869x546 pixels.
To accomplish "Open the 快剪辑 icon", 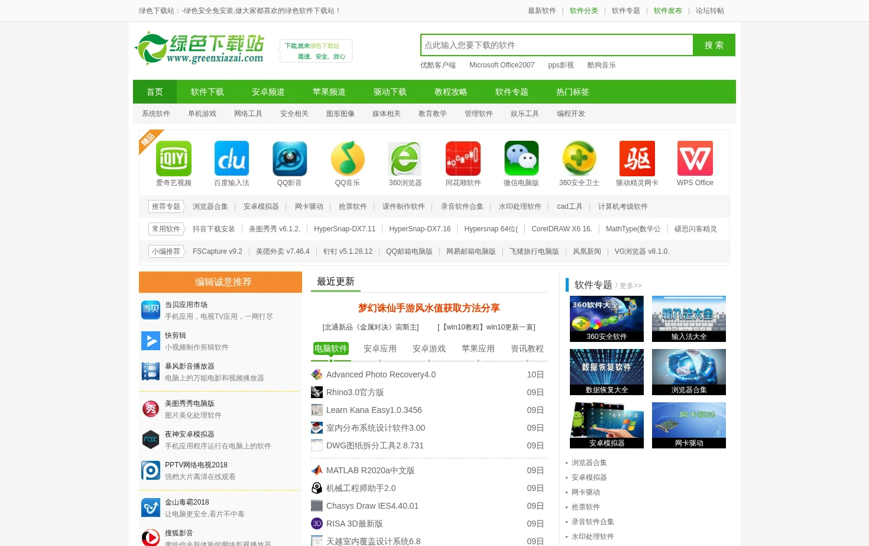I will 151,341.
